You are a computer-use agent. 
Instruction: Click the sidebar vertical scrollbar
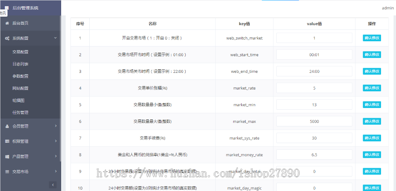[60, 88]
